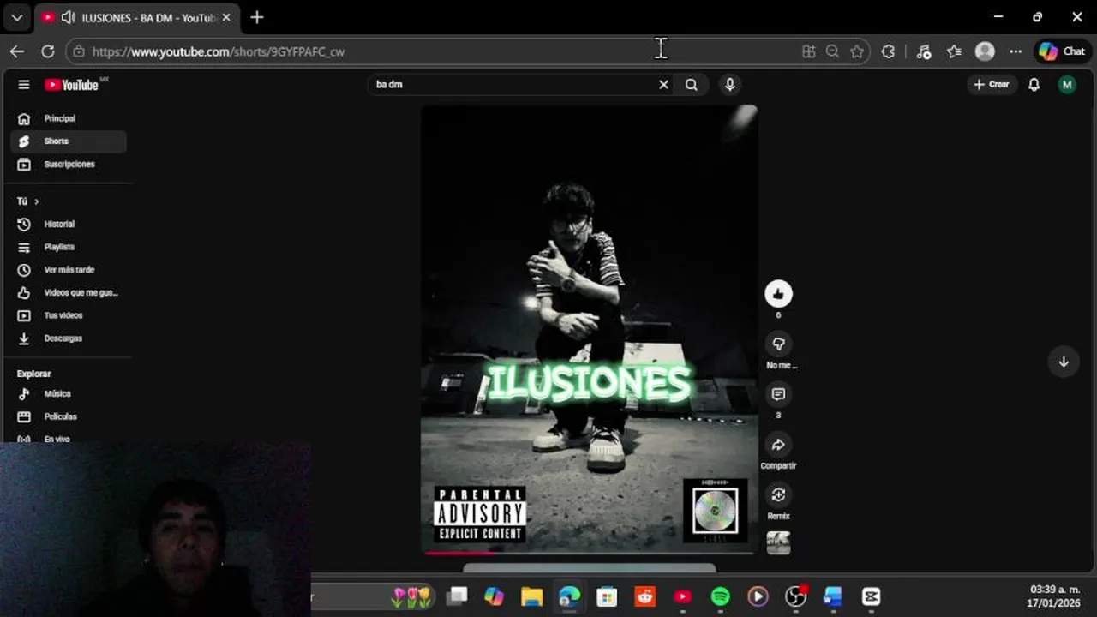
Task: Go to the YouTube logo home
Action: click(x=72, y=85)
